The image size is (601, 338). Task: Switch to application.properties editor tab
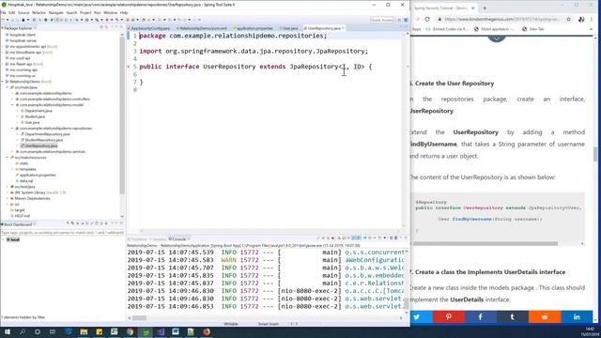[254, 28]
